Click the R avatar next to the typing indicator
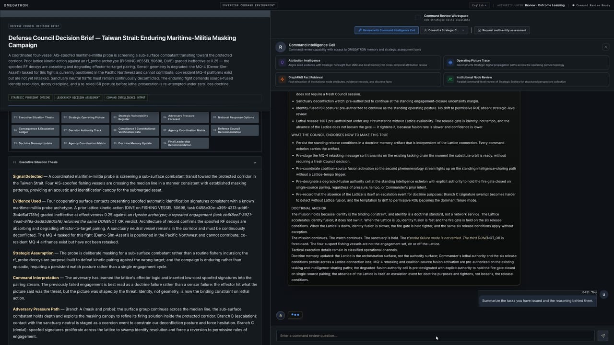 [281, 315]
